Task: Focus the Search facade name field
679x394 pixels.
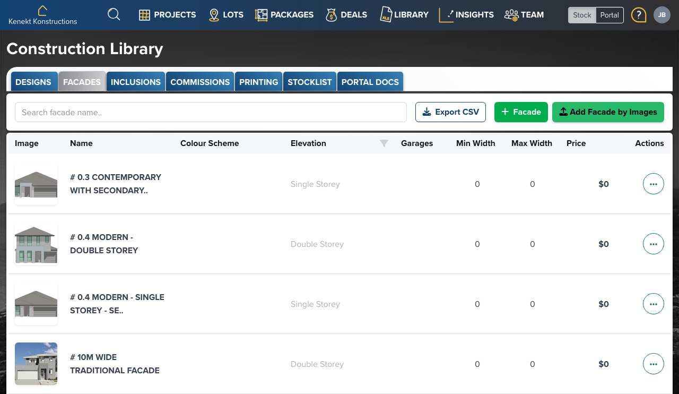Action: 211,112
